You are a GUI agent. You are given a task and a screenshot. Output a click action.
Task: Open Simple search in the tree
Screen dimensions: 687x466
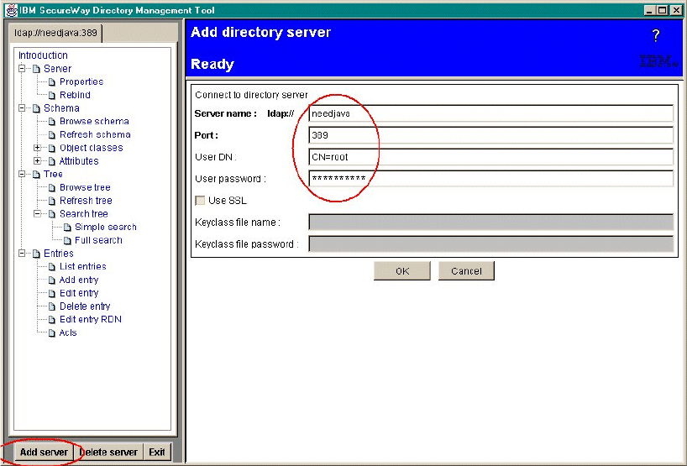pyautogui.click(x=106, y=228)
